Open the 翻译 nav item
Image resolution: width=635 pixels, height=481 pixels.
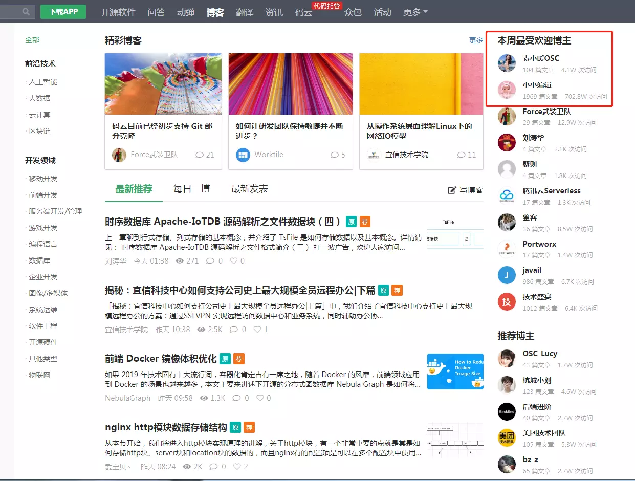[x=245, y=12]
